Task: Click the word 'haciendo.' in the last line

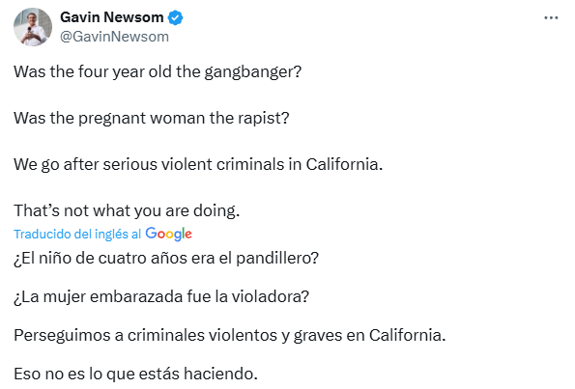Action: coord(220,374)
